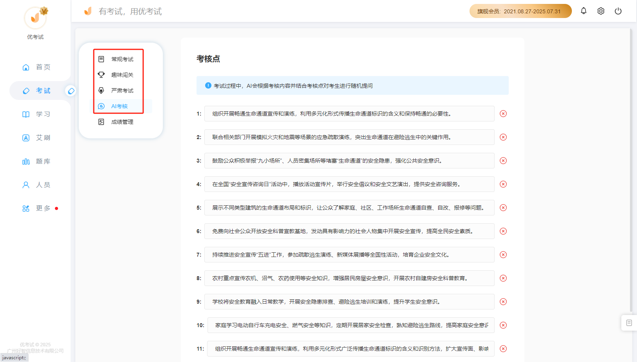Click the power logout icon
637x362 pixels.
pyautogui.click(x=618, y=11)
